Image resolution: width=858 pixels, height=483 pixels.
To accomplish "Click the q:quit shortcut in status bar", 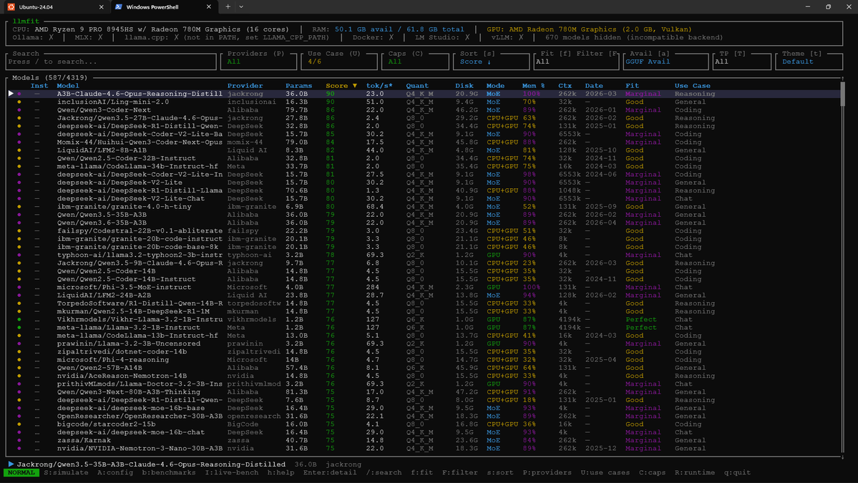I will [x=737, y=472].
